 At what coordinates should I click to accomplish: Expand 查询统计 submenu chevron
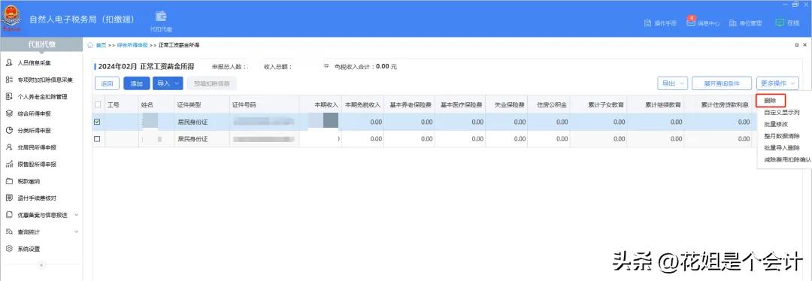pos(77,232)
